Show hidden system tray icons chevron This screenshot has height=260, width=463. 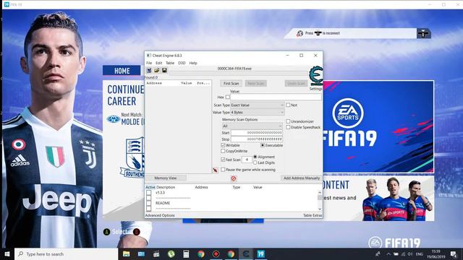click(388, 253)
